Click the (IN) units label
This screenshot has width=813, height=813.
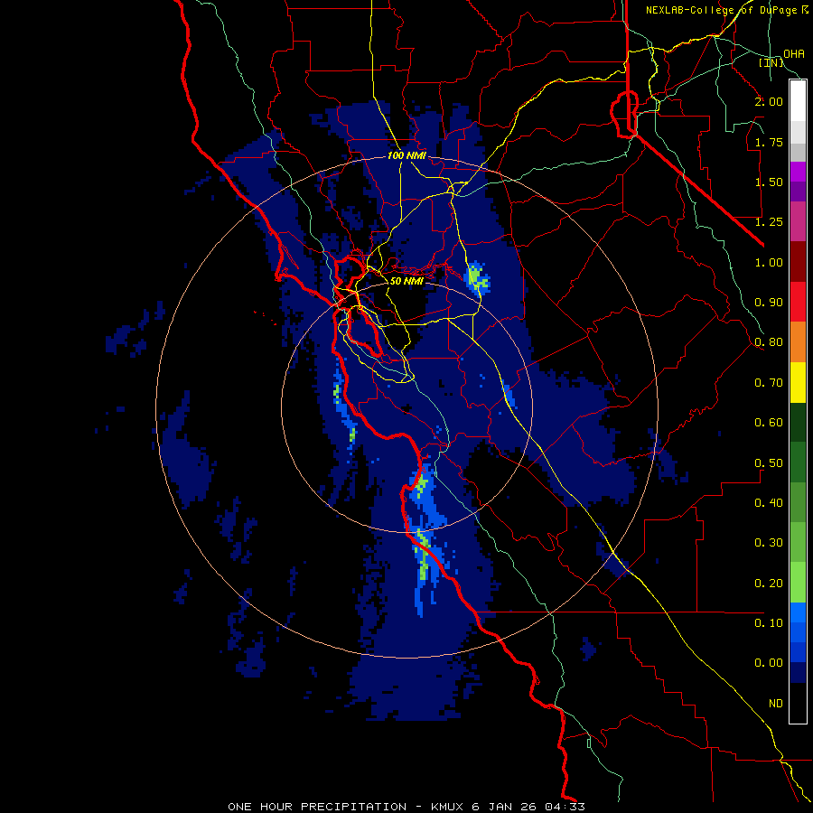pos(771,62)
